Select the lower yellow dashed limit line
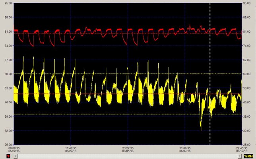 (128, 114)
